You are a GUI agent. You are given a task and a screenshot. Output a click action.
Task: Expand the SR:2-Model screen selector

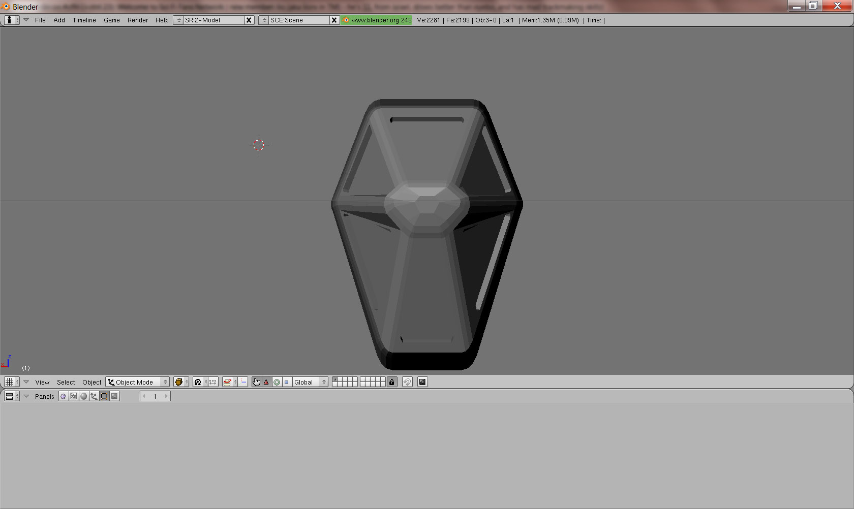click(178, 20)
